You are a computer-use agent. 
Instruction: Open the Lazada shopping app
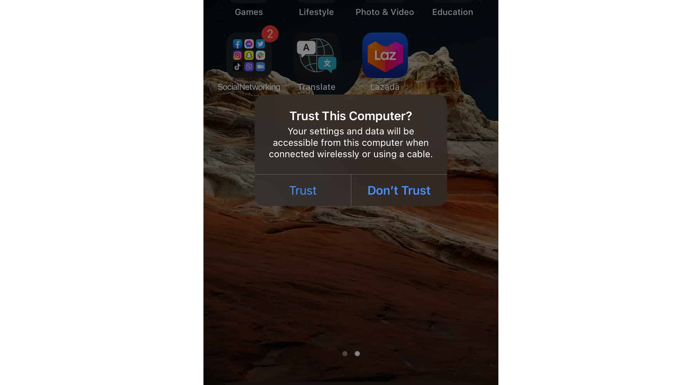point(385,55)
